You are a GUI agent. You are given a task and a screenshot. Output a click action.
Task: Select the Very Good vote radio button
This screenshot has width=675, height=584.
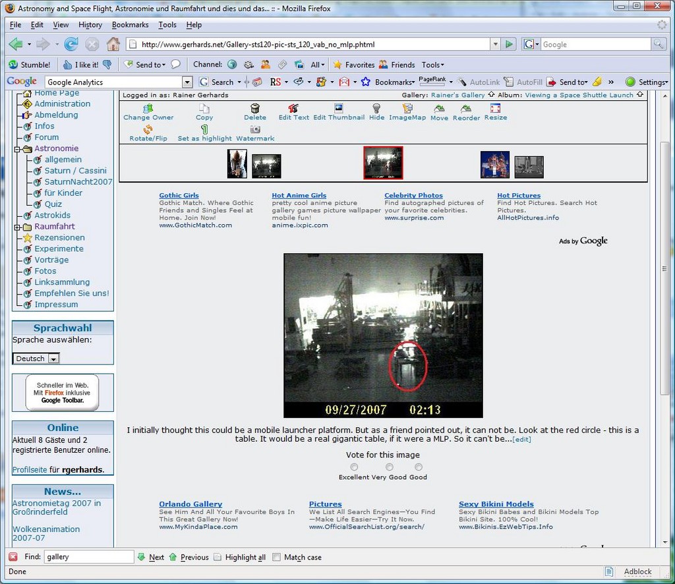click(x=389, y=467)
